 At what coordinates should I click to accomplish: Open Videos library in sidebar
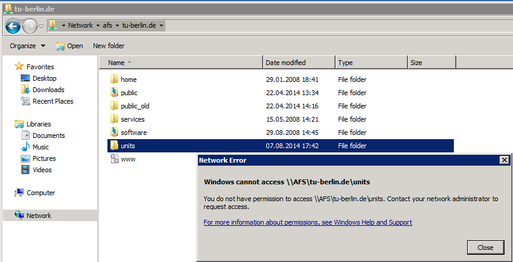click(x=42, y=170)
